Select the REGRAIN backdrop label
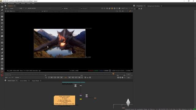196x110 pixels. 67,84
